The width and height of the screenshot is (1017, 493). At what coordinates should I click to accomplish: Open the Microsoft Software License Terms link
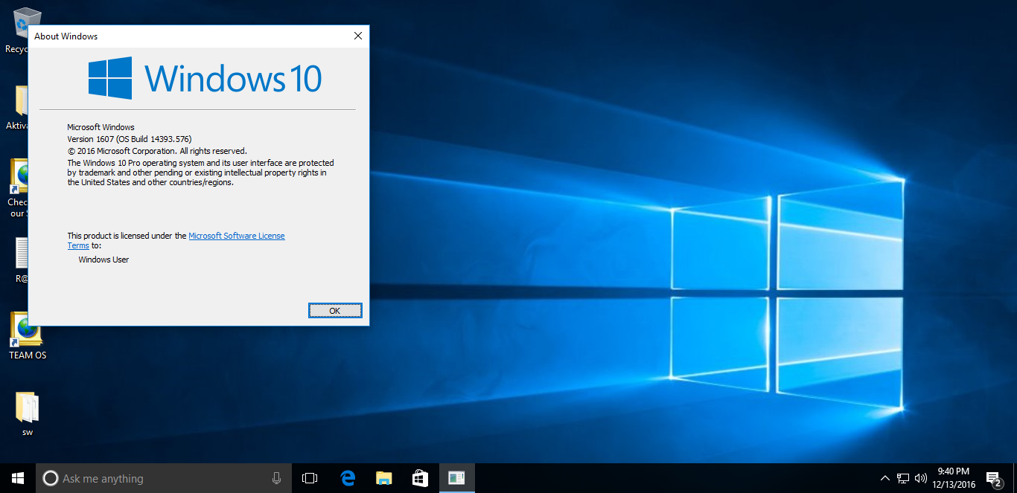(x=236, y=236)
